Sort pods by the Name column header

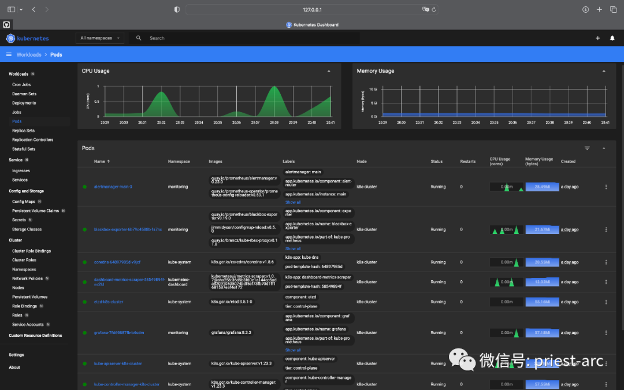point(99,162)
